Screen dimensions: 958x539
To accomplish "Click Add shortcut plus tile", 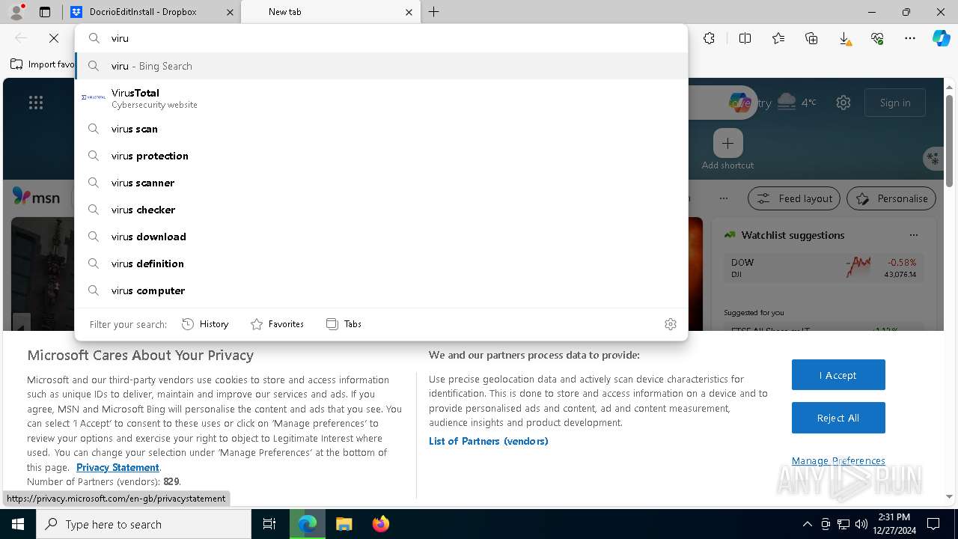I will click(x=727, y=143).
